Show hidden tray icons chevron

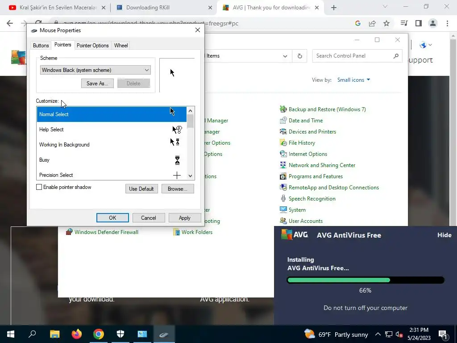coord(378,334)
